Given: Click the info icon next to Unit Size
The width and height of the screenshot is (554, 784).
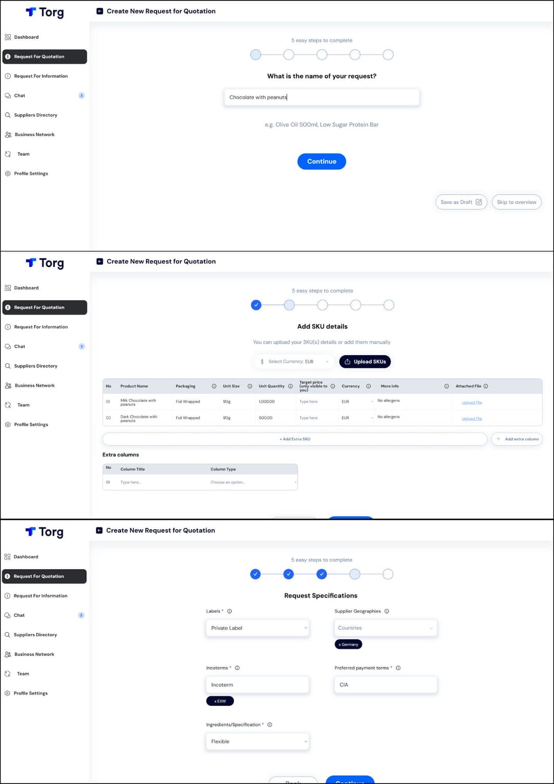Looking at the screenshot, I should pos(250,386).
